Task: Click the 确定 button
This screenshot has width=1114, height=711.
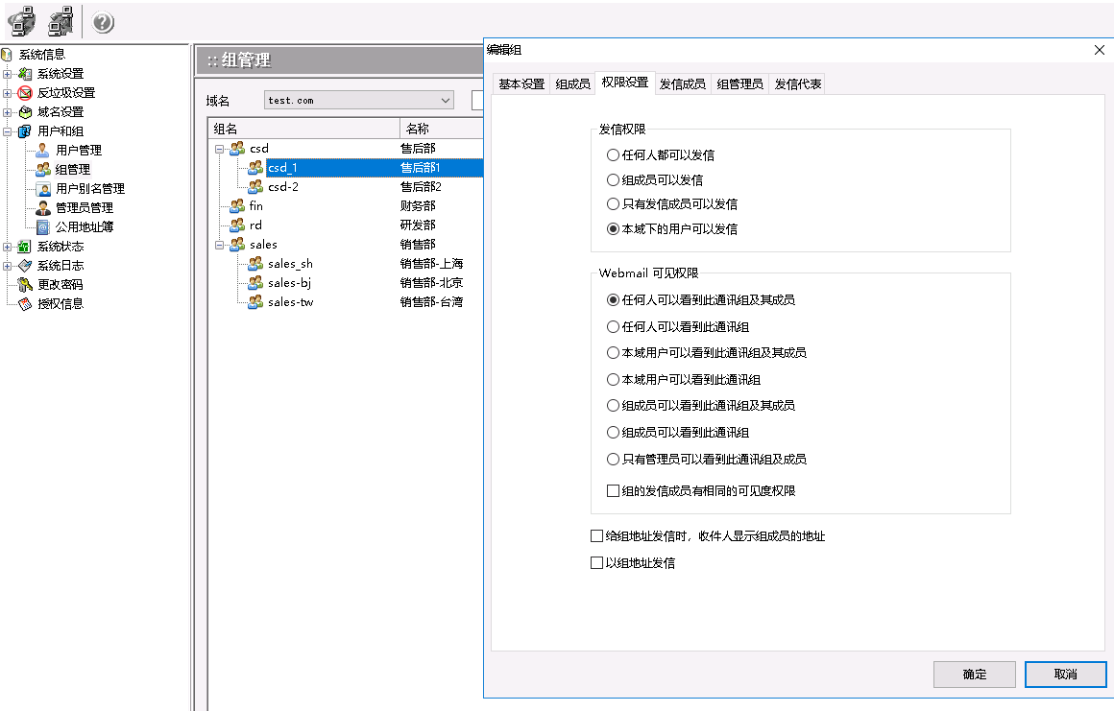Action: [x=974, y=674]
